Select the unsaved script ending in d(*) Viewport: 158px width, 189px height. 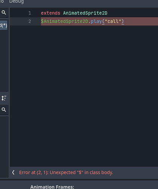(x=3, y=25)
